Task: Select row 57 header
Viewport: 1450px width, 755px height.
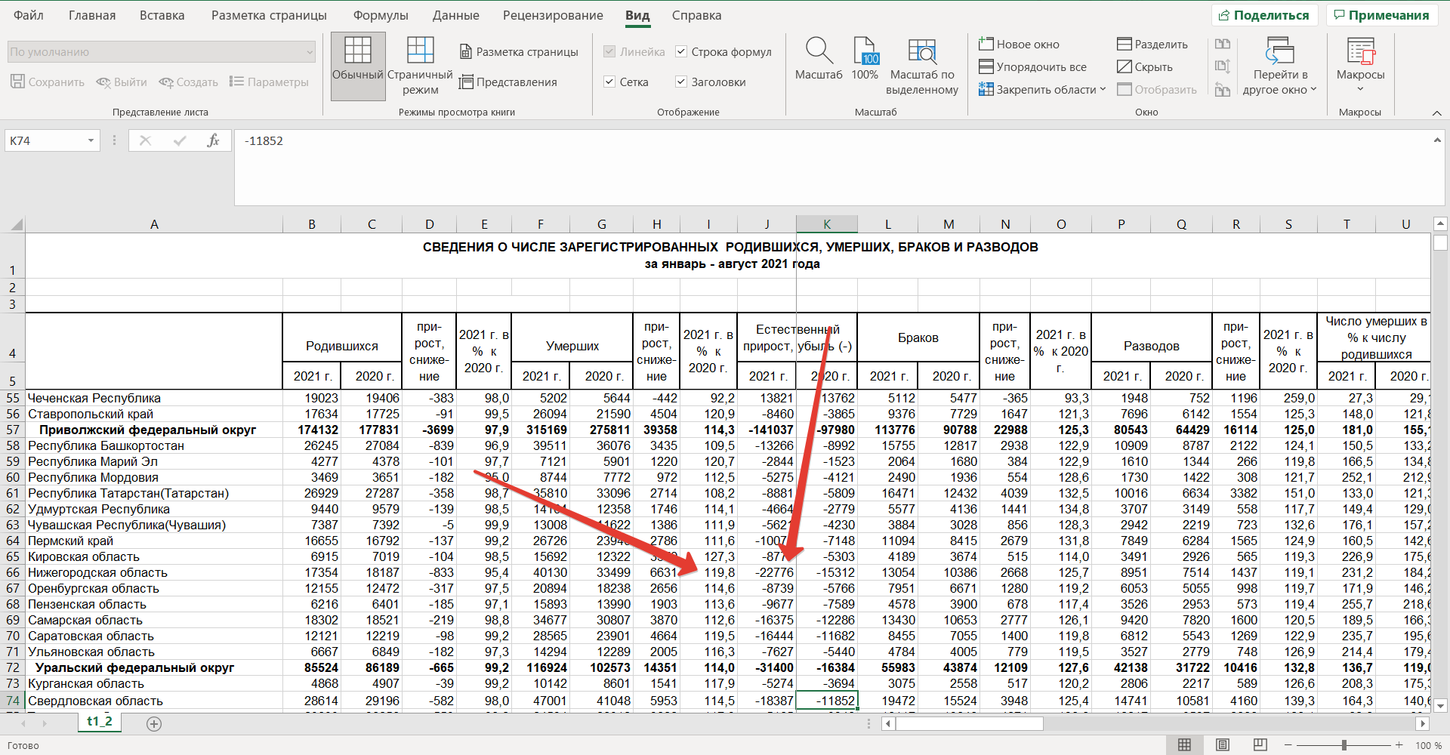Action: [13, 430]
